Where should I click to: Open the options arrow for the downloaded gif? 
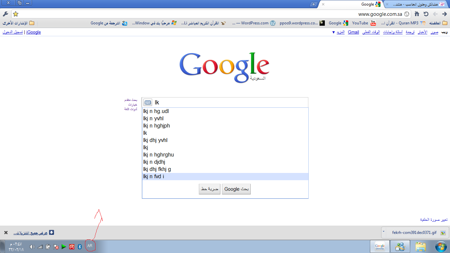coord(383,232)
